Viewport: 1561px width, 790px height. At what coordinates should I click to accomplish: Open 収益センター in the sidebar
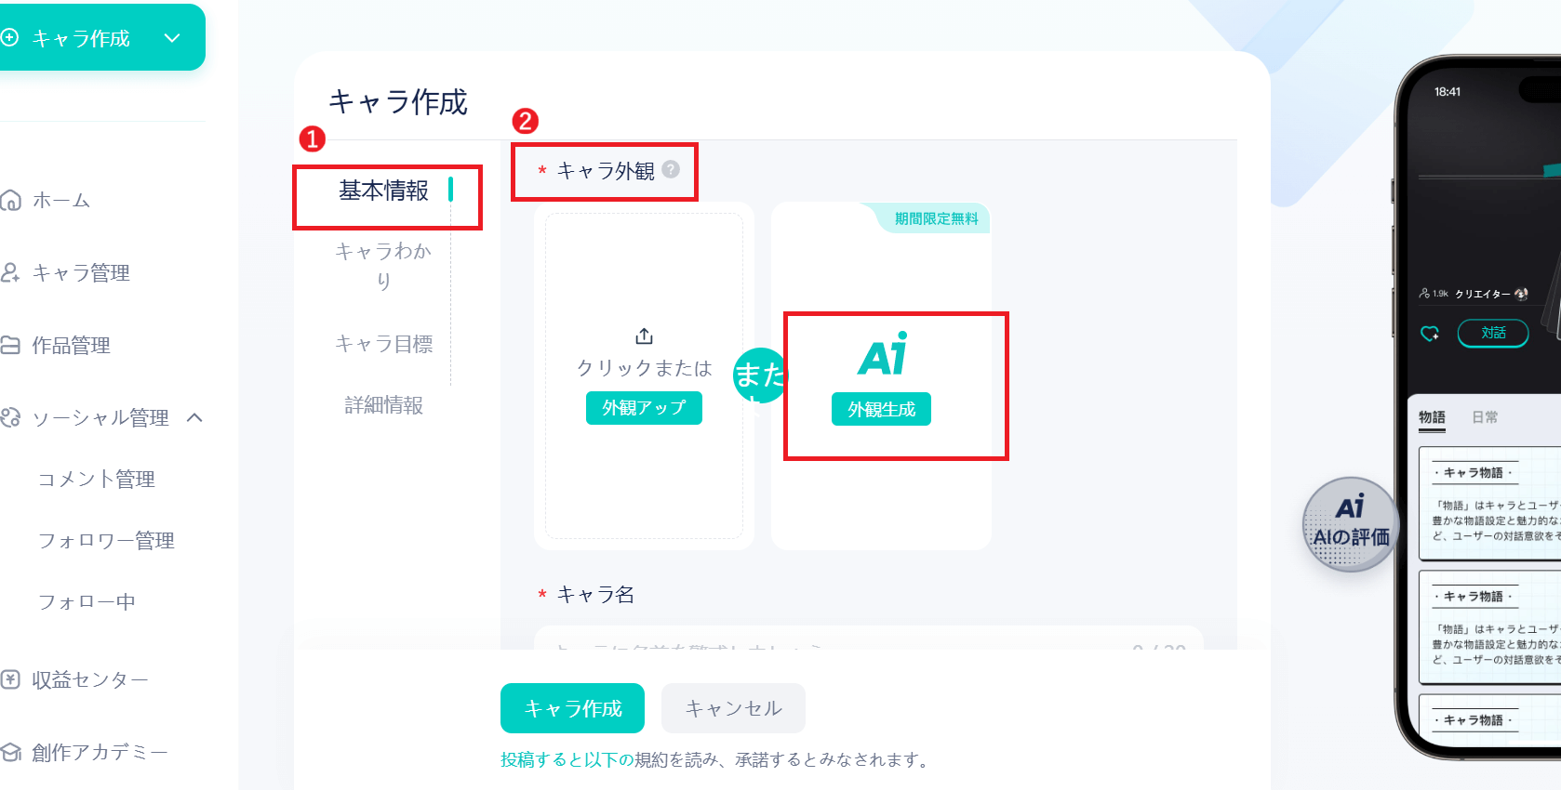(90, 680)
